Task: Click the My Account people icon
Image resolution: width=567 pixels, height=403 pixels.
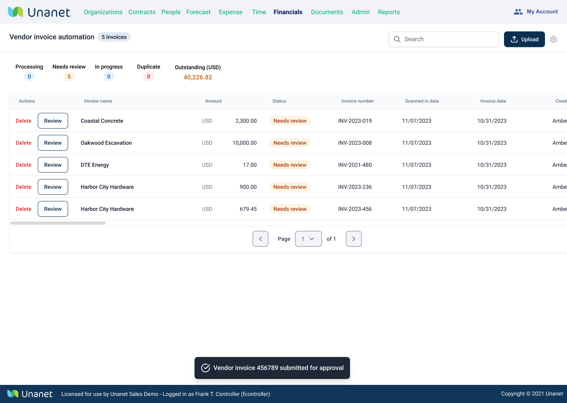Action: tap(518, 12)
